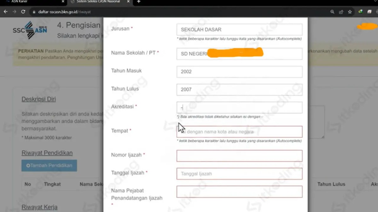Bookmark this page with the star icon
This screenshot has width=378, height=212.
(350, 12)
